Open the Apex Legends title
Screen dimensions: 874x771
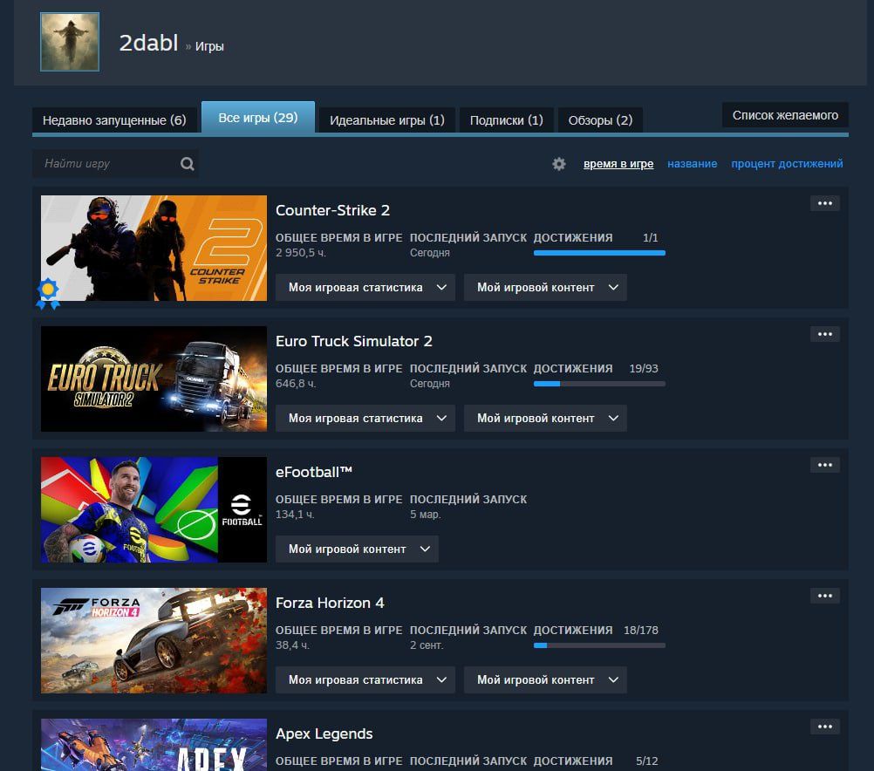coord(324,733)
